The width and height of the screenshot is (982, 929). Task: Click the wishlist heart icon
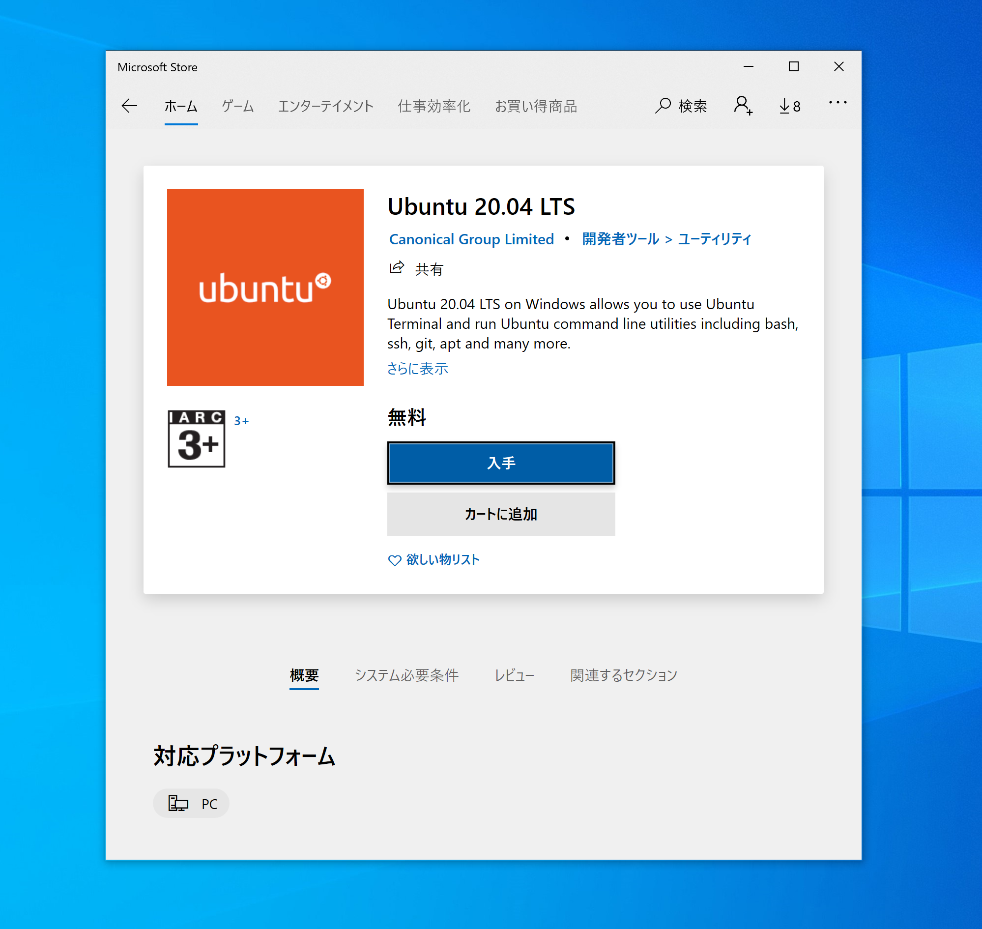(395, 560)
